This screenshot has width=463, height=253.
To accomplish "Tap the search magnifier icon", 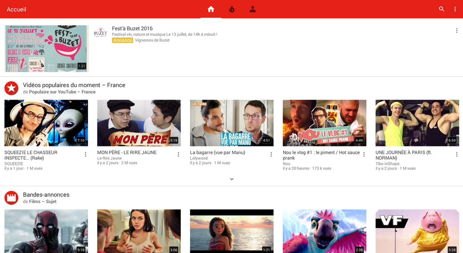I will 441,9.
